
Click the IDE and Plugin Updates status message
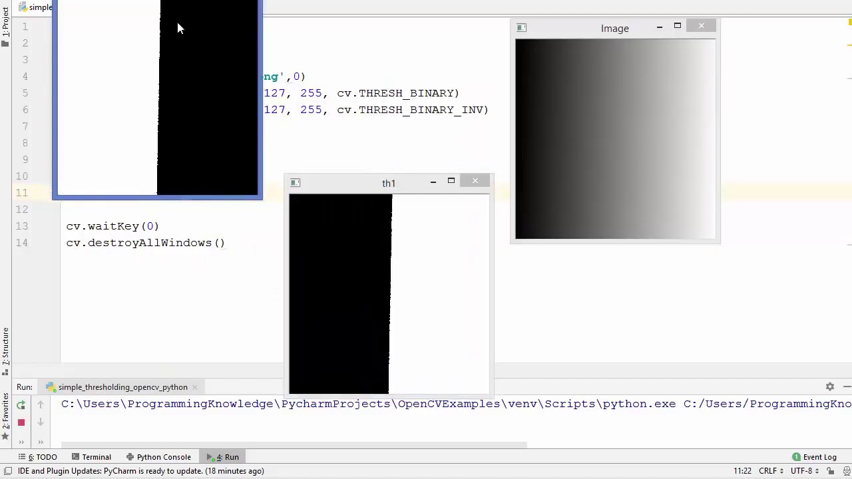(141, 471)
